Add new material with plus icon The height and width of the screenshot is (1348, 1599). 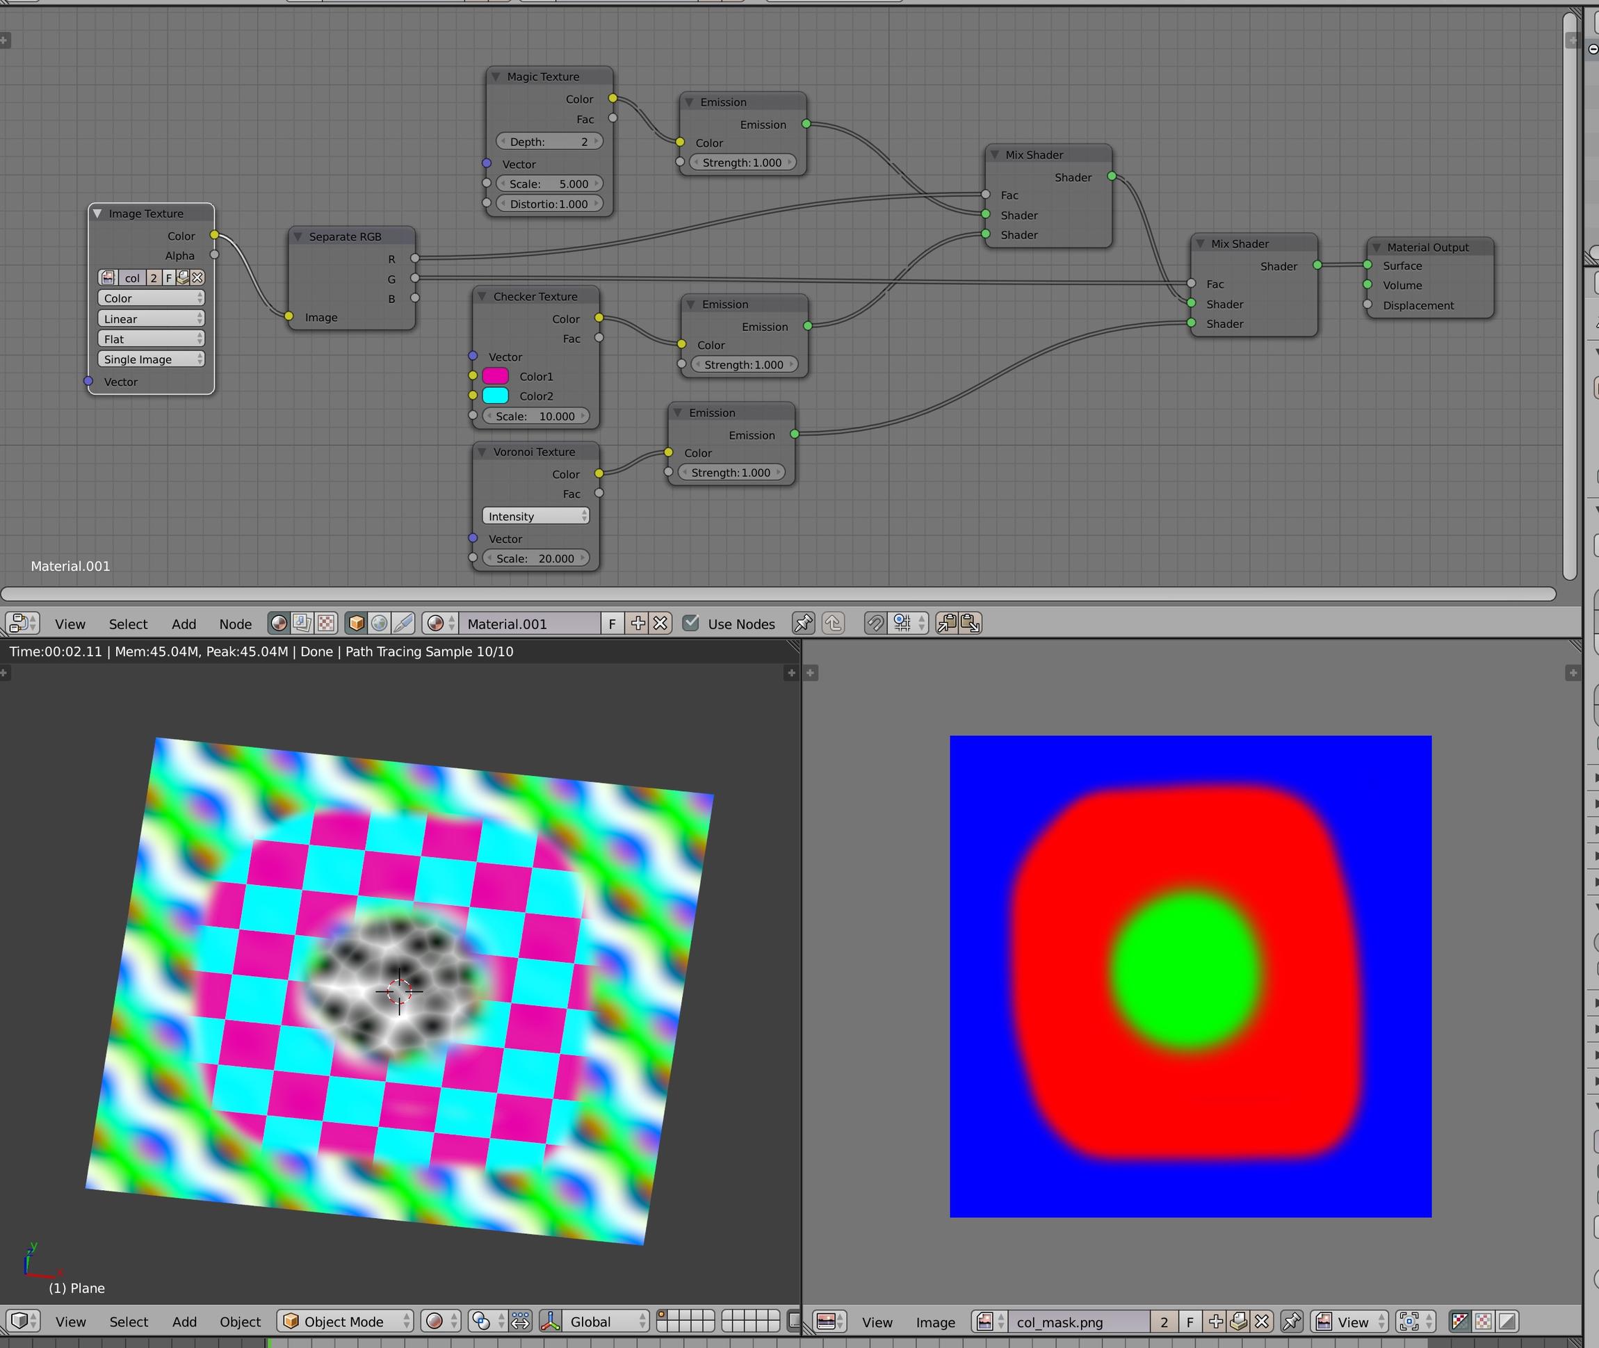pyautogui.click(x=637, y=624)
